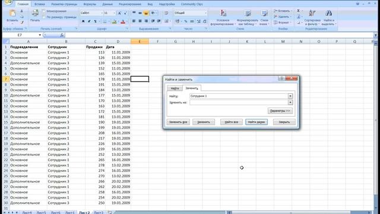Click the AutoSum sigma icon
The width and height of the screenshot is (380, 214).
pyautogui.click(x=298, y=11)
